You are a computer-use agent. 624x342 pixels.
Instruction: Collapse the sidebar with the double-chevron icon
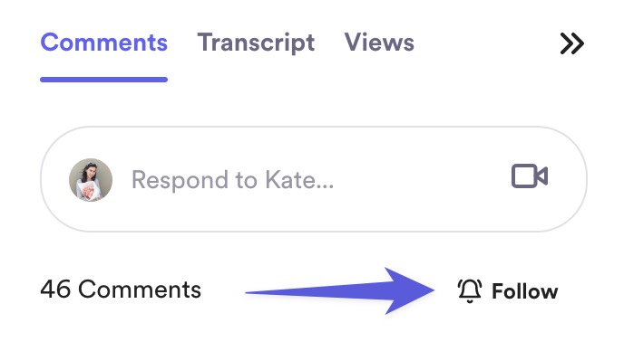572,43
